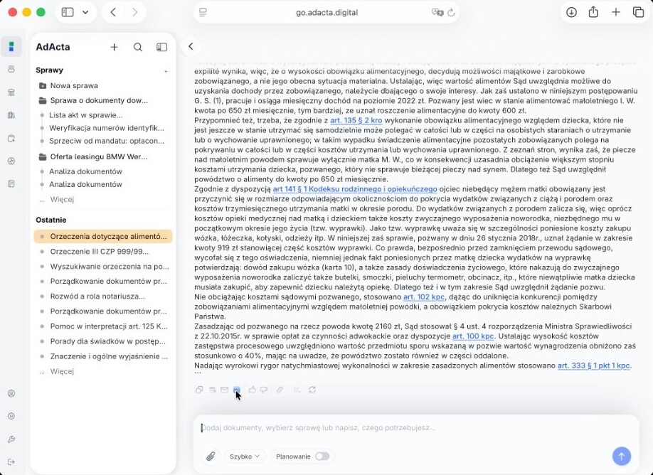Go back using chevron above the document

pyautogui.click(x=191, y=47)
